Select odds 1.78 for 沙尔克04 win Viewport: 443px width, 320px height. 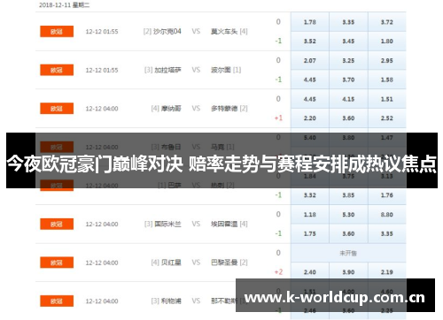pyautogui.click(x=310, y=22)
